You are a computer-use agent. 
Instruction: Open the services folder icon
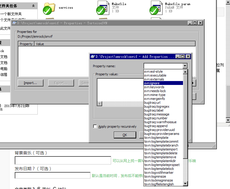point(49,9)
